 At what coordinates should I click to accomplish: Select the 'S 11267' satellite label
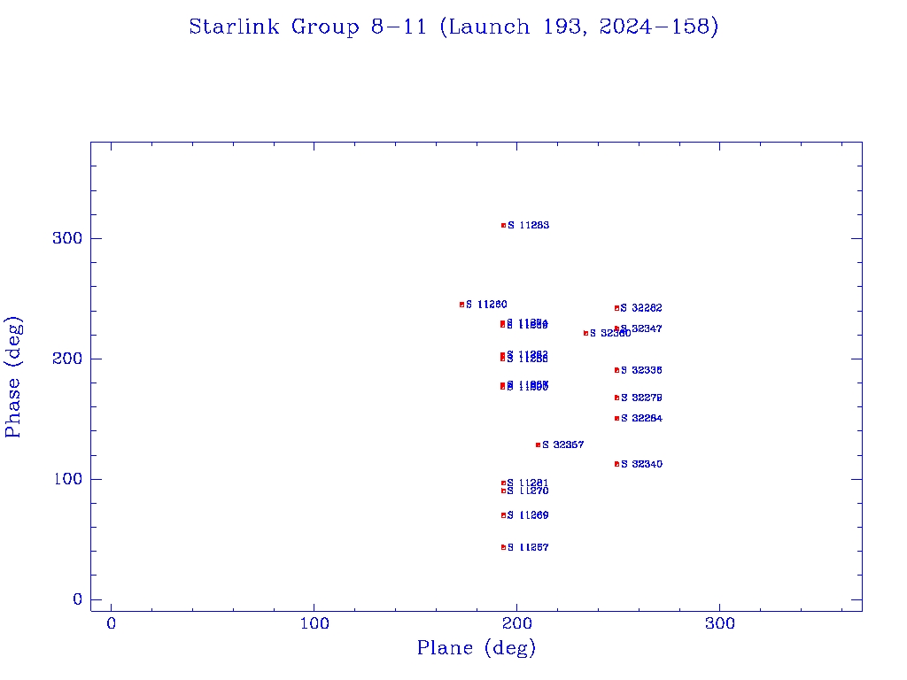tap(528, 547)
